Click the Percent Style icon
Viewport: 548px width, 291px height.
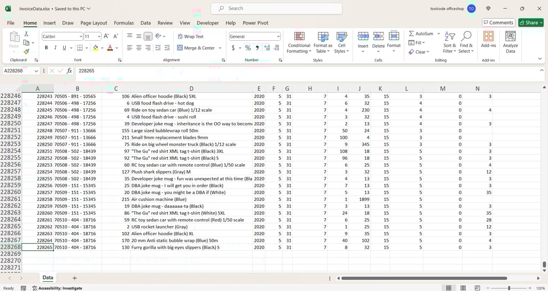[248, 48]
